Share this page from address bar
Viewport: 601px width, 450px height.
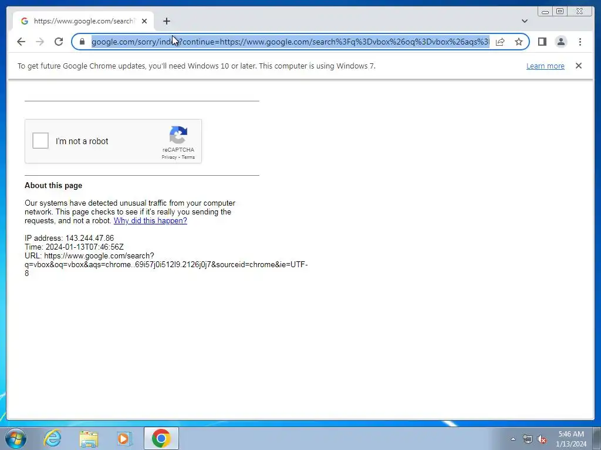[500, 42]
